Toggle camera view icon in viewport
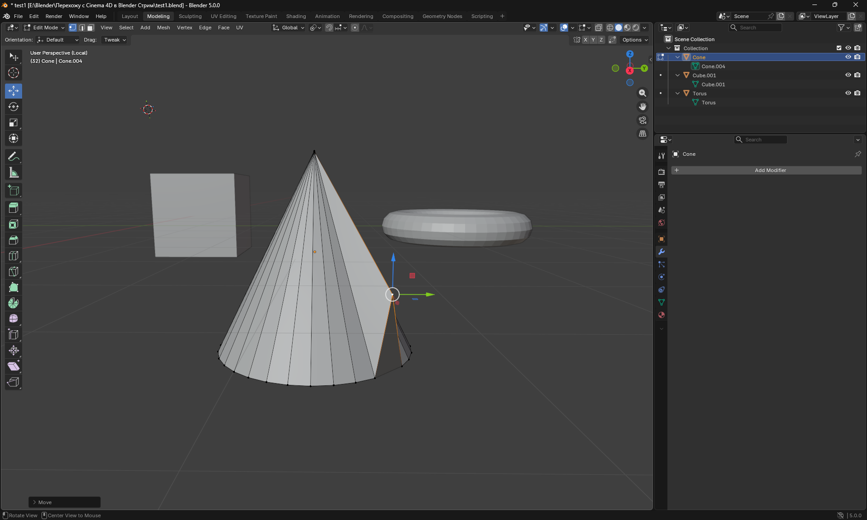 coord(642,120)
